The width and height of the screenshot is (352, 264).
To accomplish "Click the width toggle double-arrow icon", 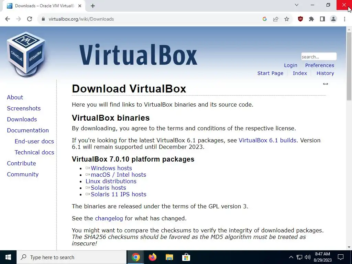I will click(326, 84).
